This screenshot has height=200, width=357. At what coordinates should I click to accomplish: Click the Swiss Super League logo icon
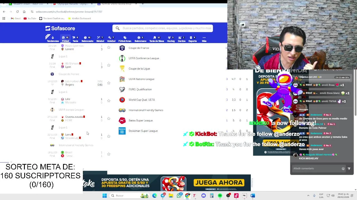point(122,121)
